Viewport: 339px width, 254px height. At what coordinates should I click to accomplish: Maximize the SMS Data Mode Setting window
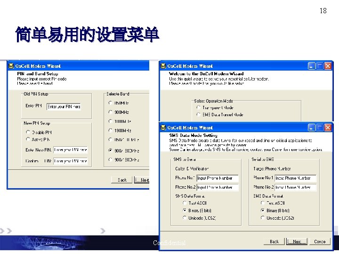point(320,127)
